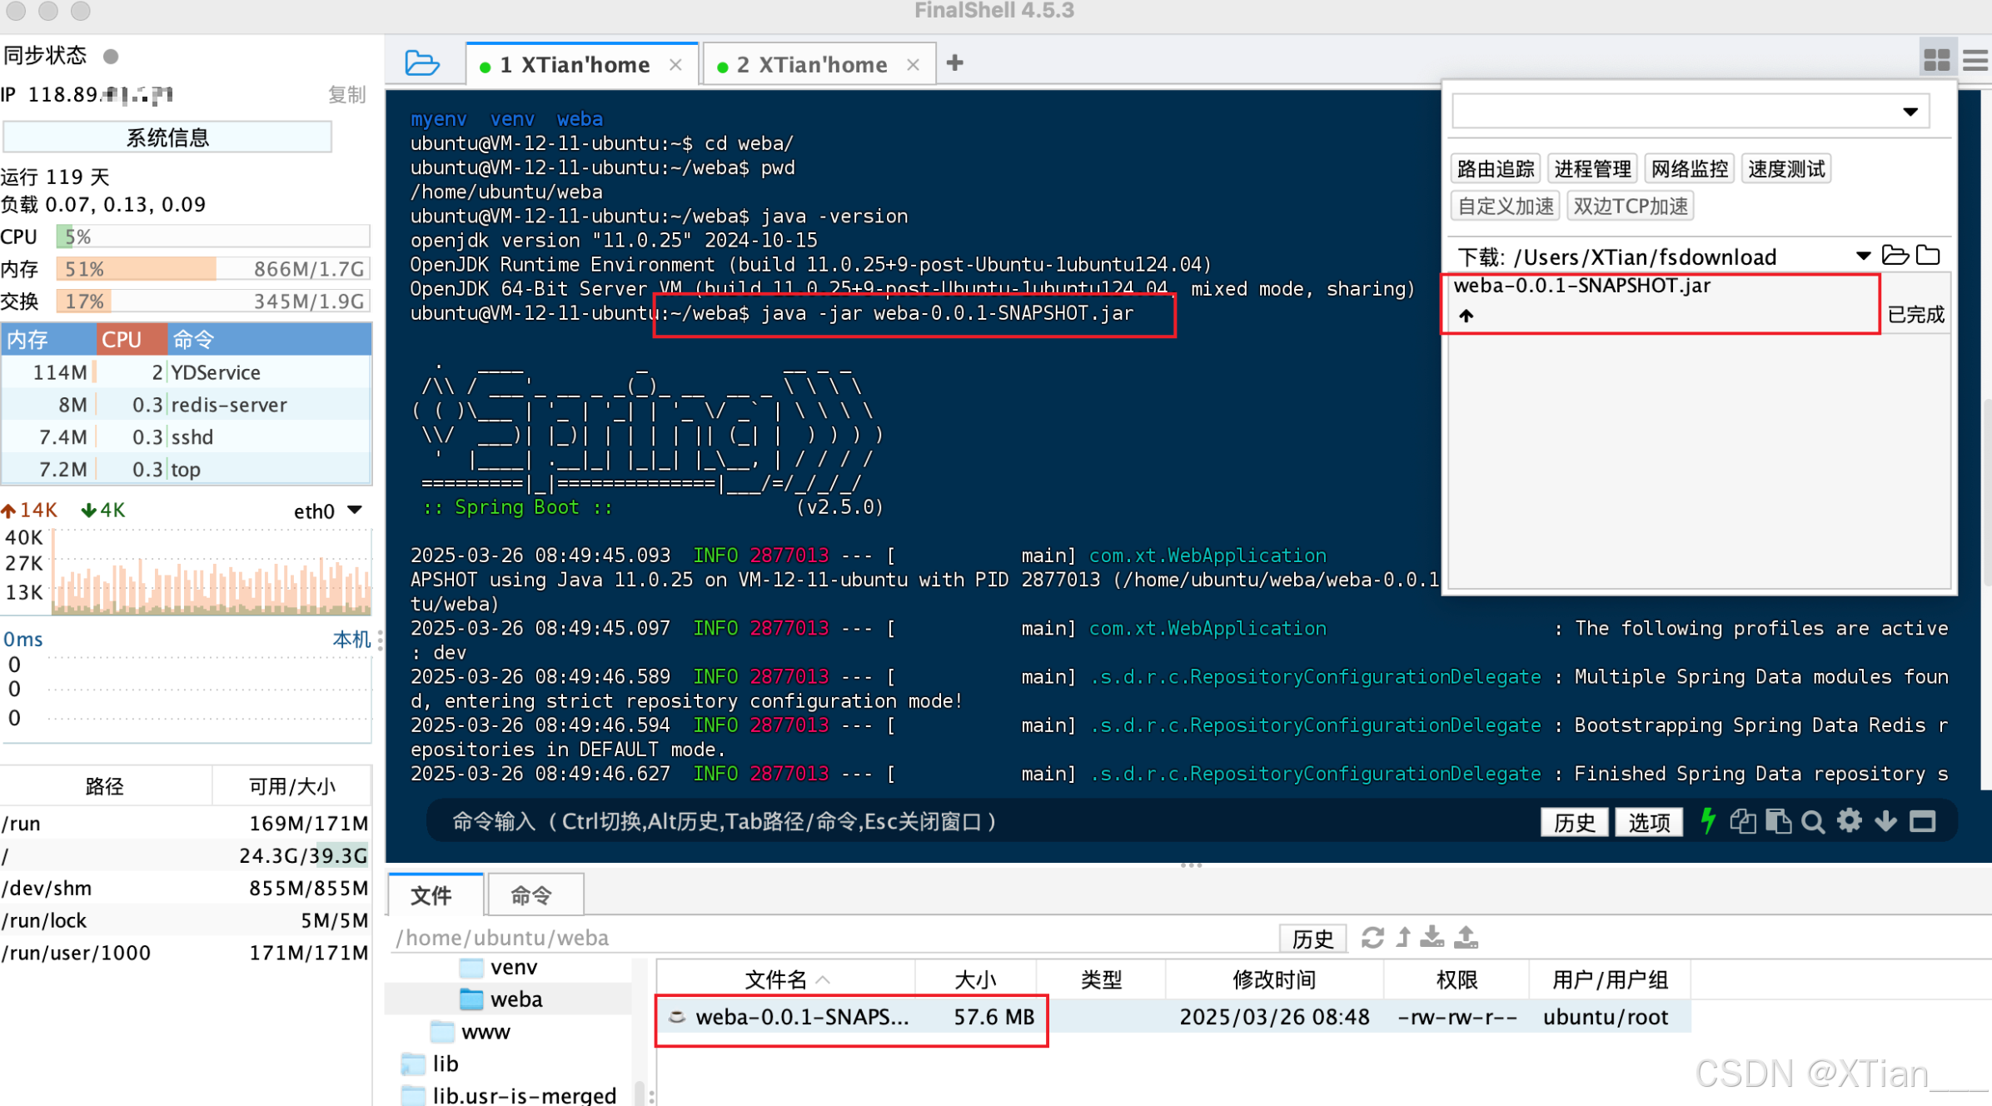Viewport: 1992px width, 1106px height.
Task: Switch to the 2 XTian'home tab
Action: tap(811, 65)
